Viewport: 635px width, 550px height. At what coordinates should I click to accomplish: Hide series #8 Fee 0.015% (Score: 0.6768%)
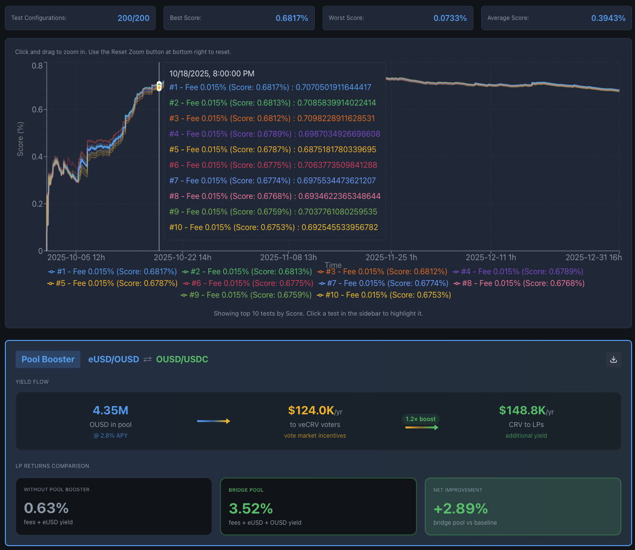tap(519, 284)
